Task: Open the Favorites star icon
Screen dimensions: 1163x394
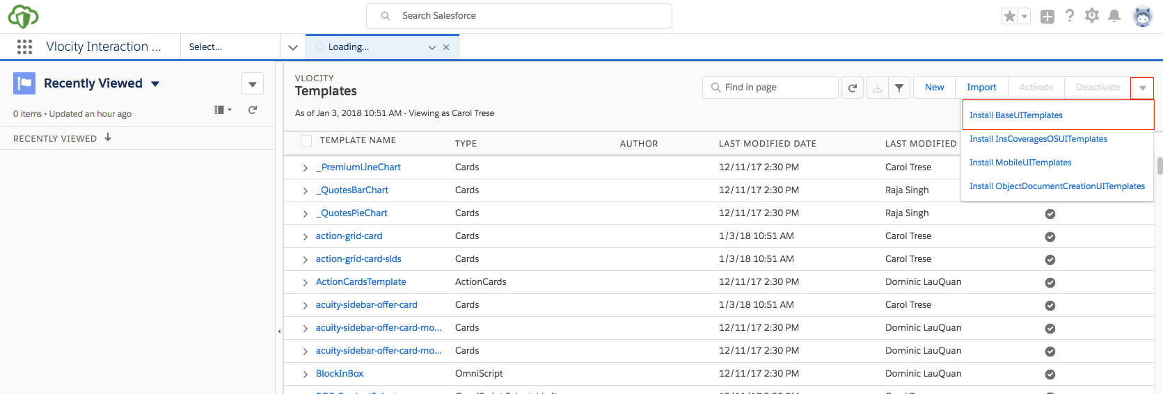Action: tap(1009, 16)
